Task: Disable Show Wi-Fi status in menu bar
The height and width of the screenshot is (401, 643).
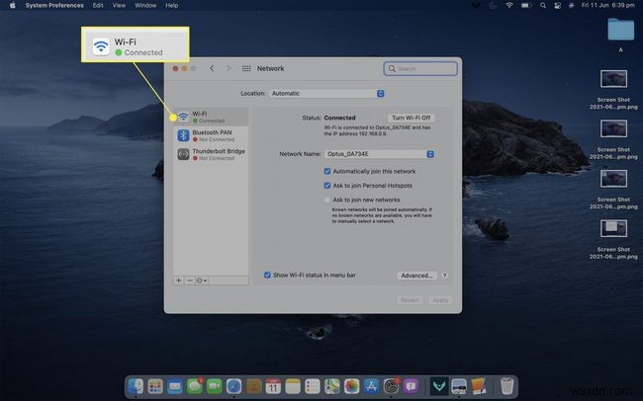Action: click(x=268, y=276)
